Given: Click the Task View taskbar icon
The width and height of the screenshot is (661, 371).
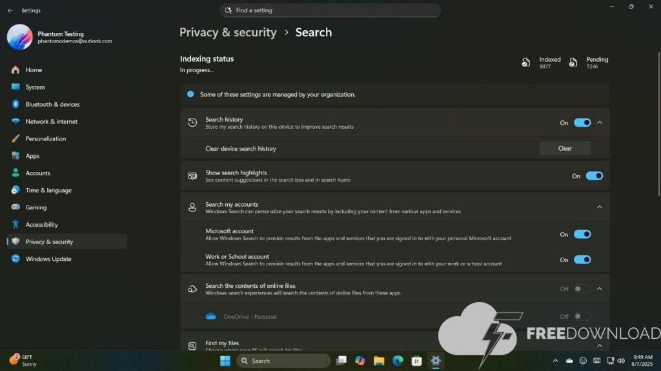Looking at the screenshot, I should coord(341,361).
